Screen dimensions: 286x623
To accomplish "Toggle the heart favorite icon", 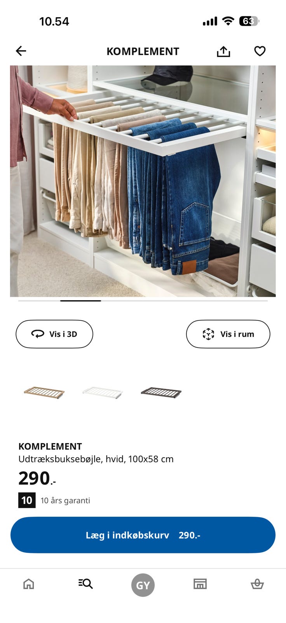I will point(260,51).
